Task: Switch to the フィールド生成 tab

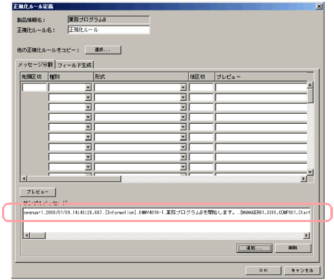Action: 74,66
